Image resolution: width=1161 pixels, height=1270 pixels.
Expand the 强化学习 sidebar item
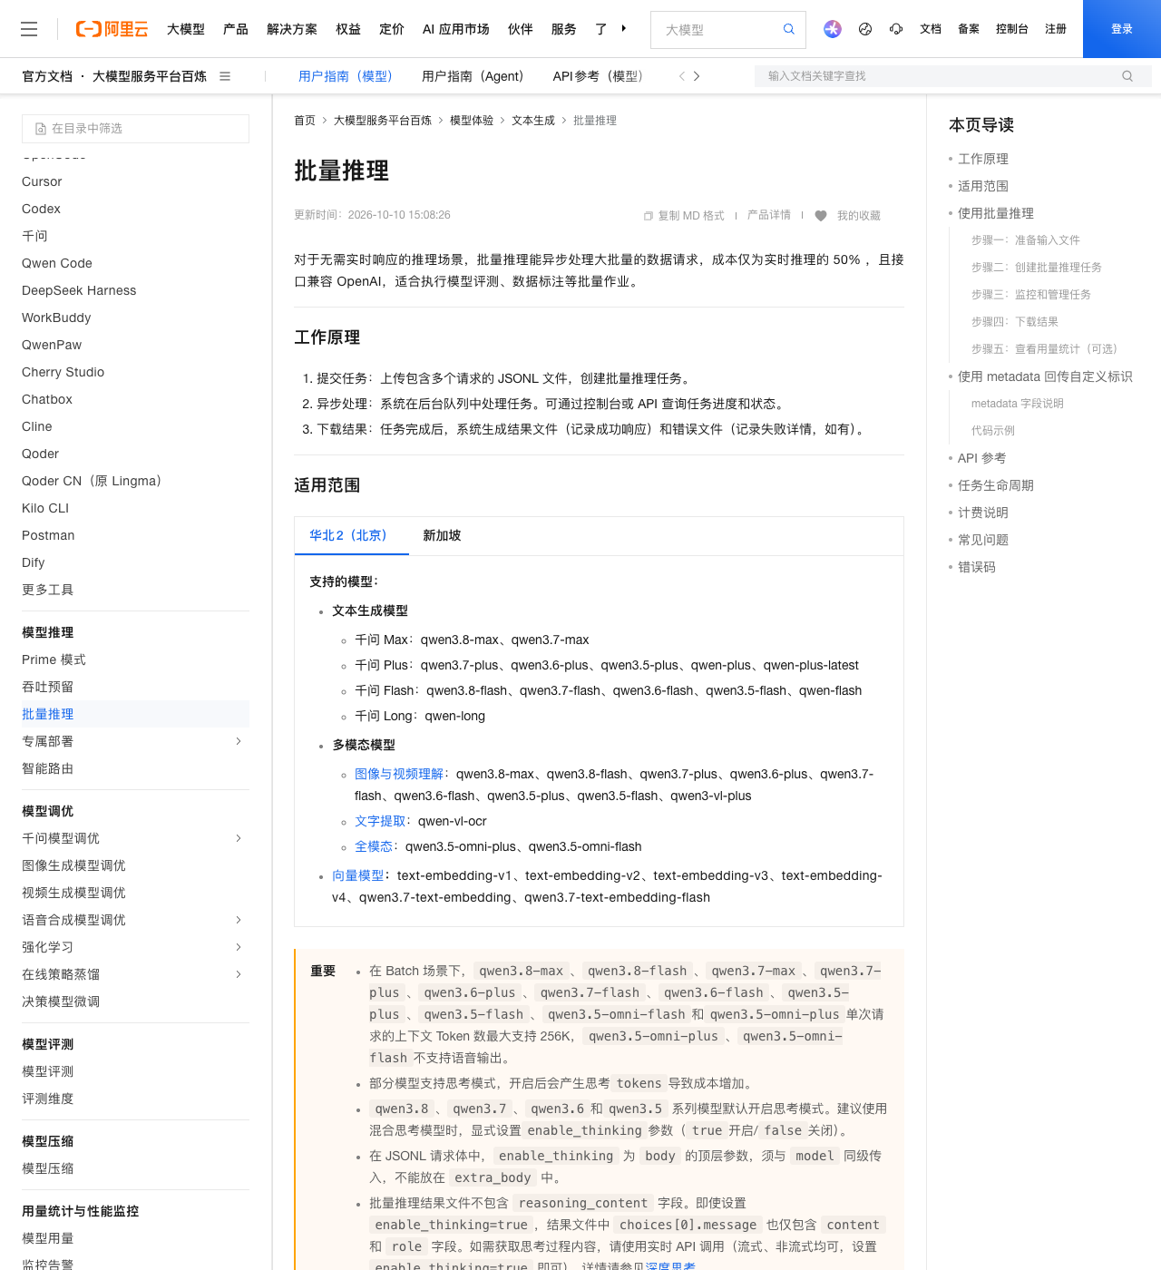[239, 947]
